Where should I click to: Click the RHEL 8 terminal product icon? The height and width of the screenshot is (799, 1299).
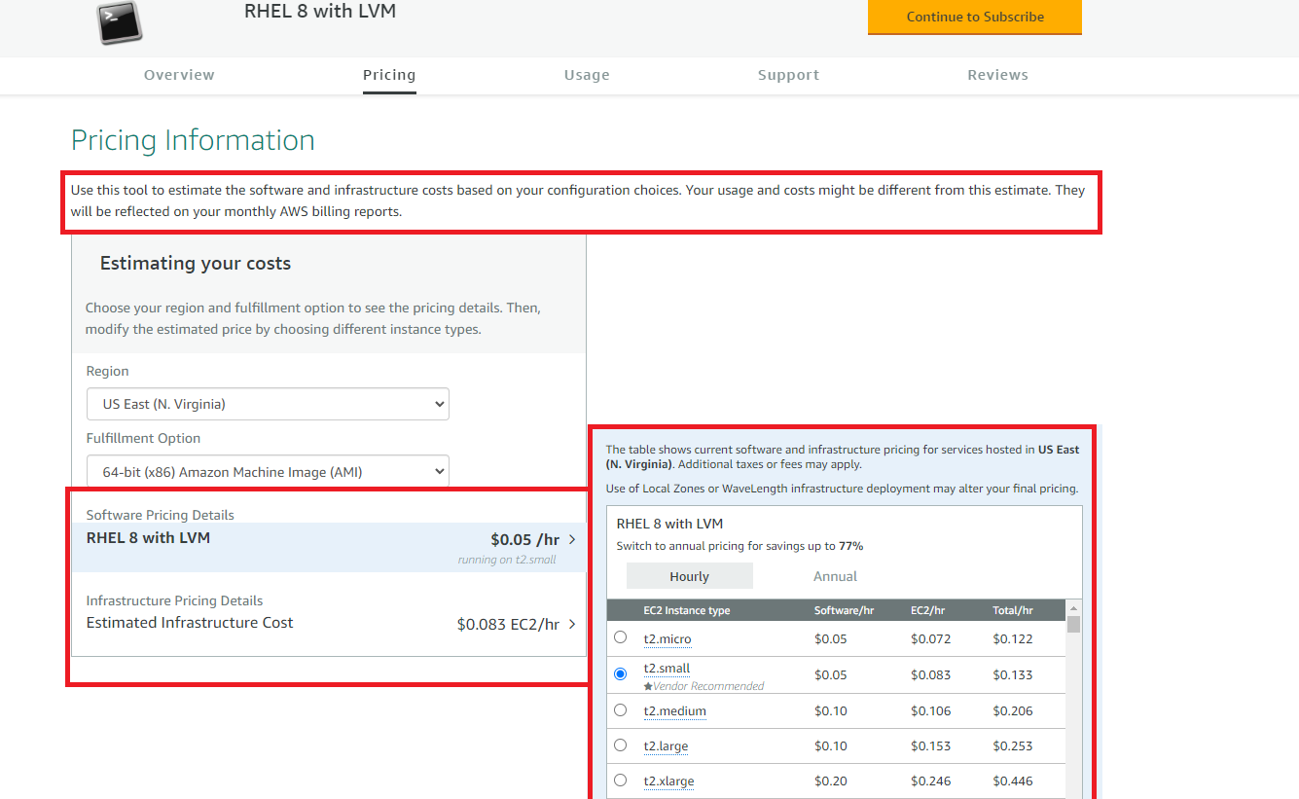[120, 21]
